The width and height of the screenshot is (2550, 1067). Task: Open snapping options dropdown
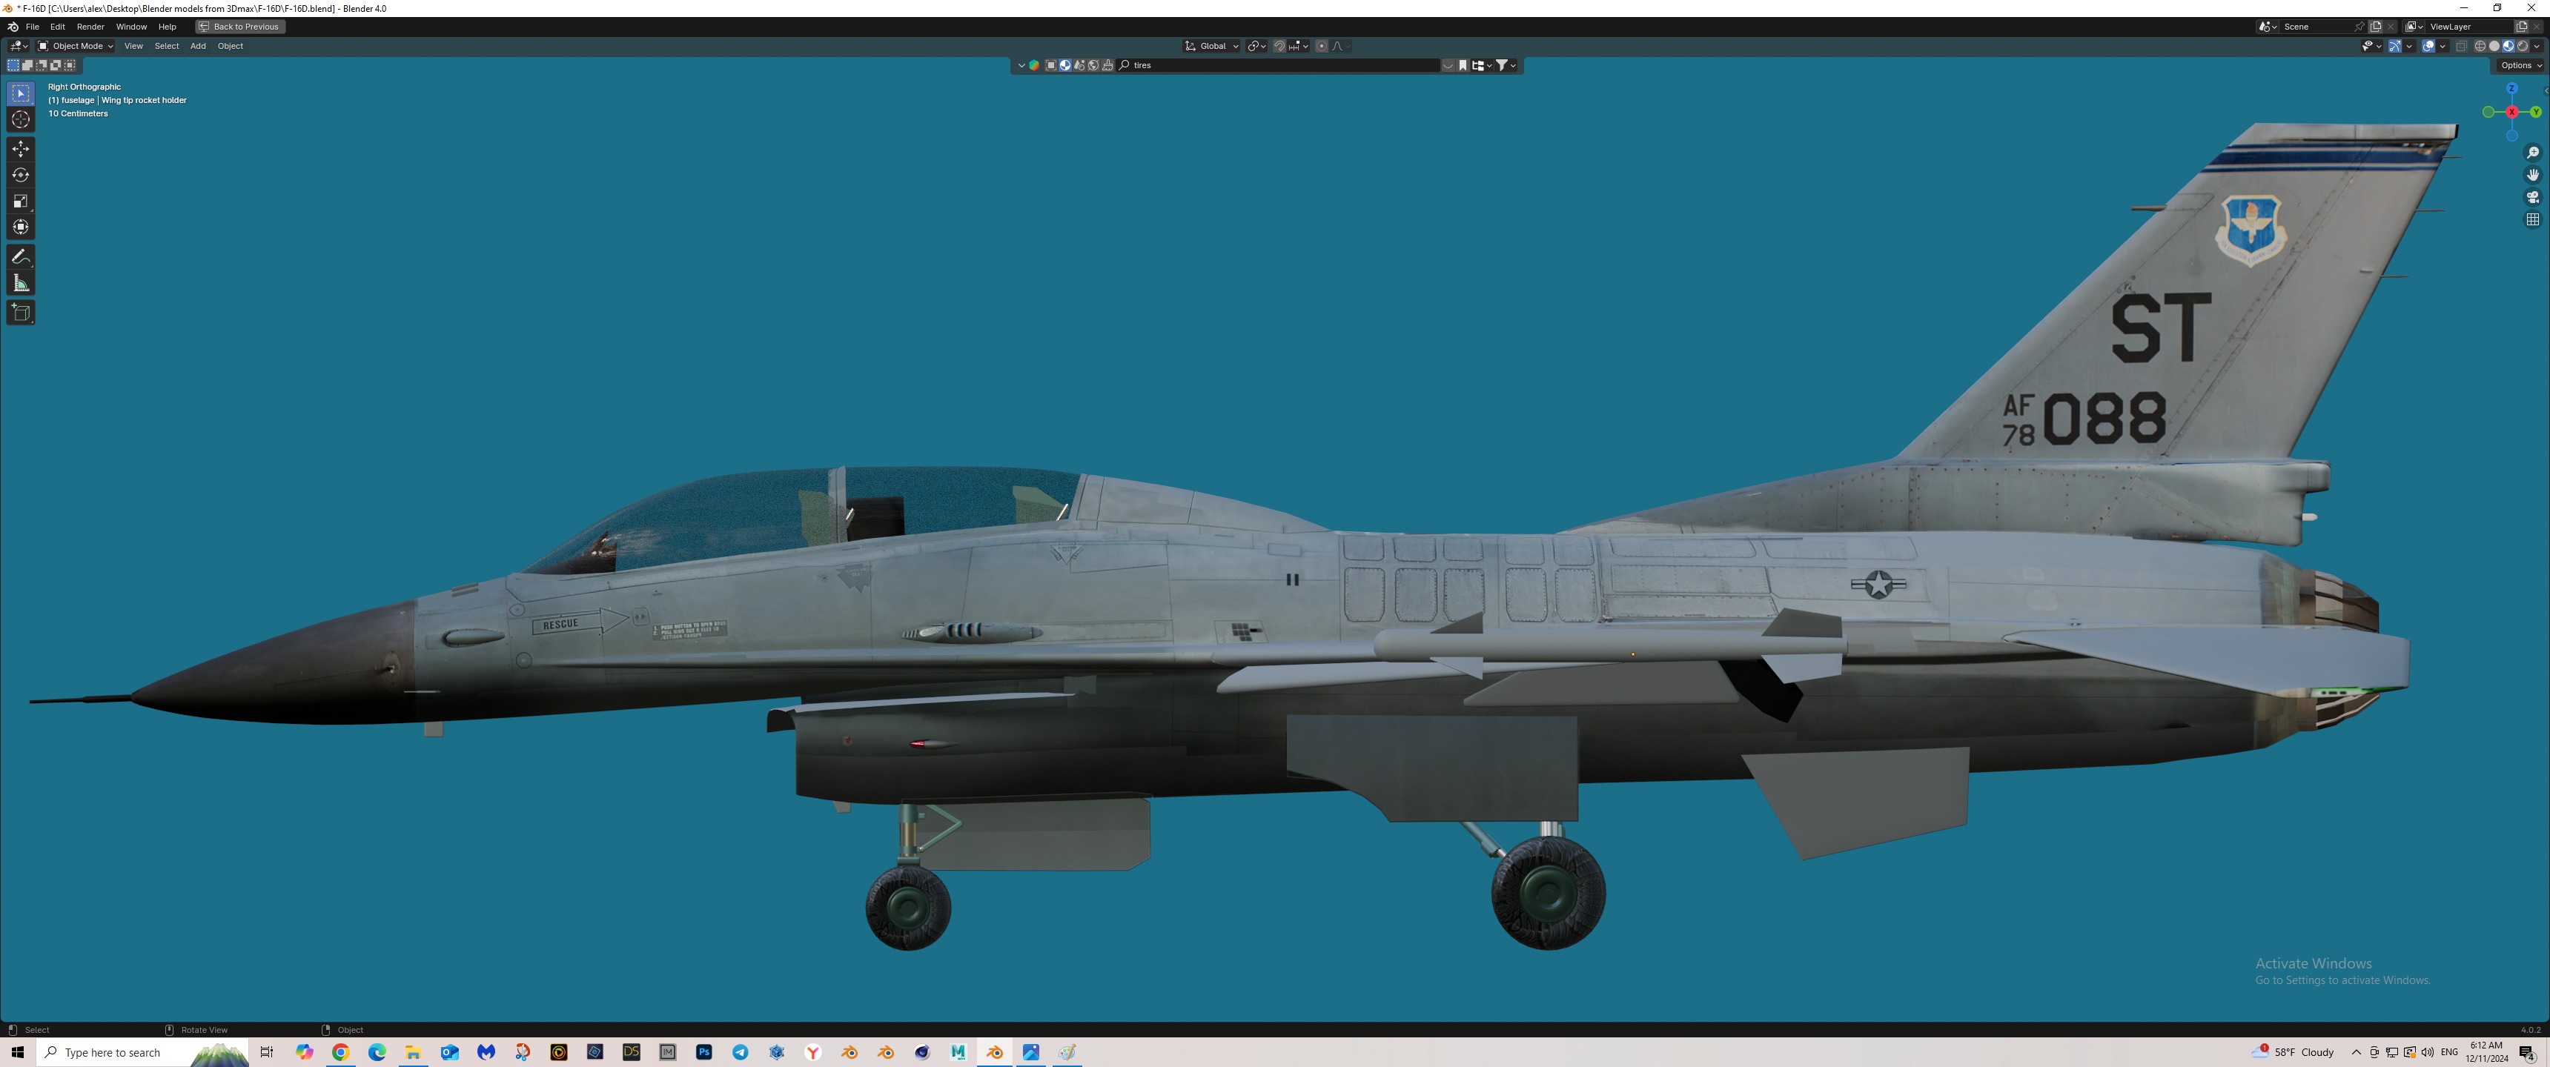(1298, 47)
